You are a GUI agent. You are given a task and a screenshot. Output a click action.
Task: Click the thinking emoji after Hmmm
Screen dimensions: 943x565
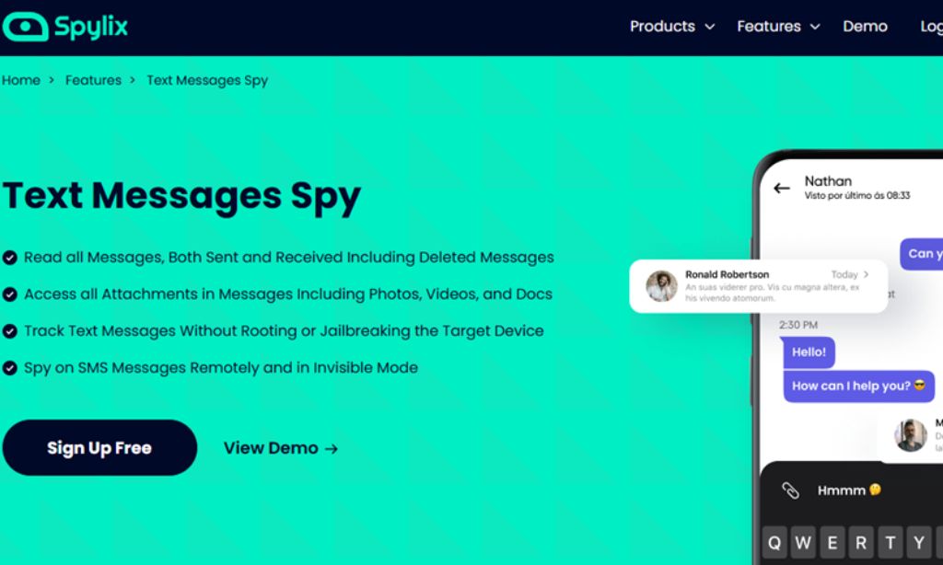tap(875, 490)
